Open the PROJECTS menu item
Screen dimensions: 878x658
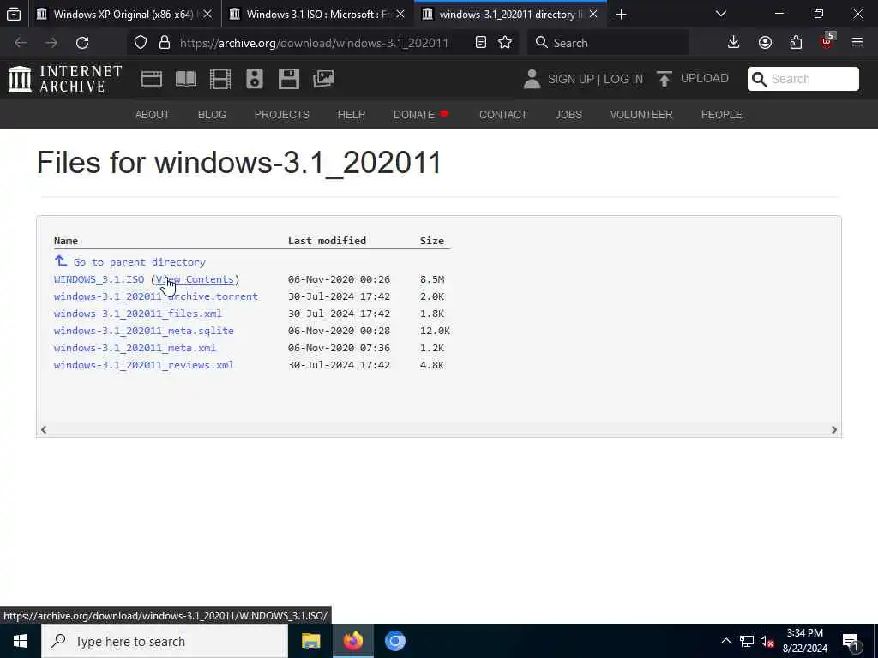[281, 114]
